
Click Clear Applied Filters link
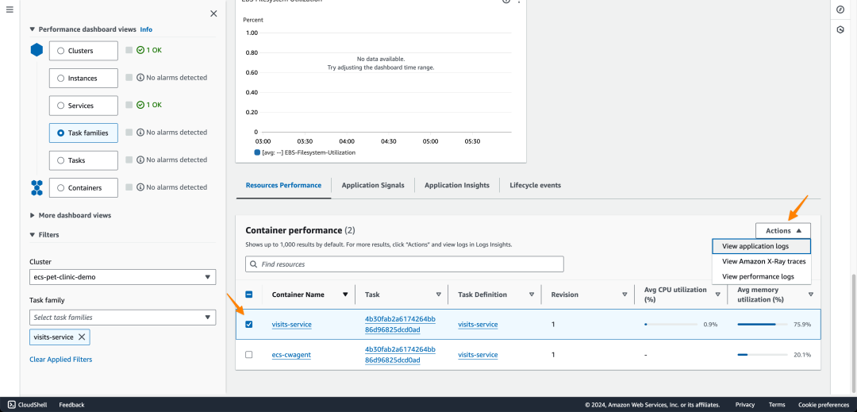pos(60,360)
